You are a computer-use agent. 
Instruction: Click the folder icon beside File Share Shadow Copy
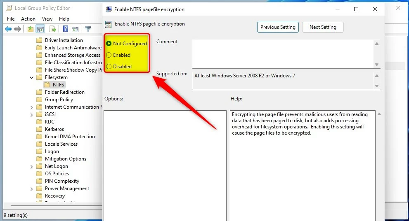(x=39, y=70)
